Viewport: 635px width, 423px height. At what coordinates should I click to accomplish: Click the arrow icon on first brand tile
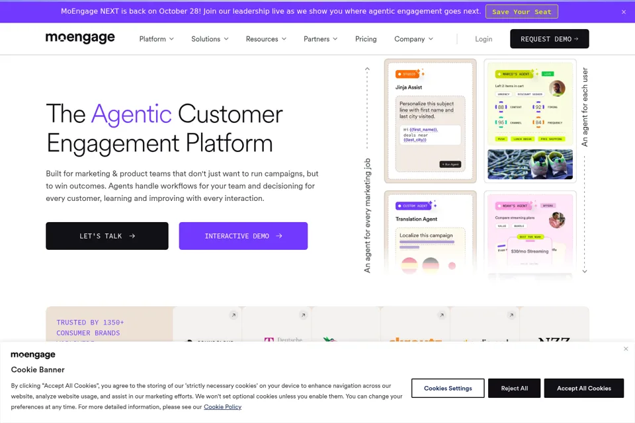tap(233, 315)
